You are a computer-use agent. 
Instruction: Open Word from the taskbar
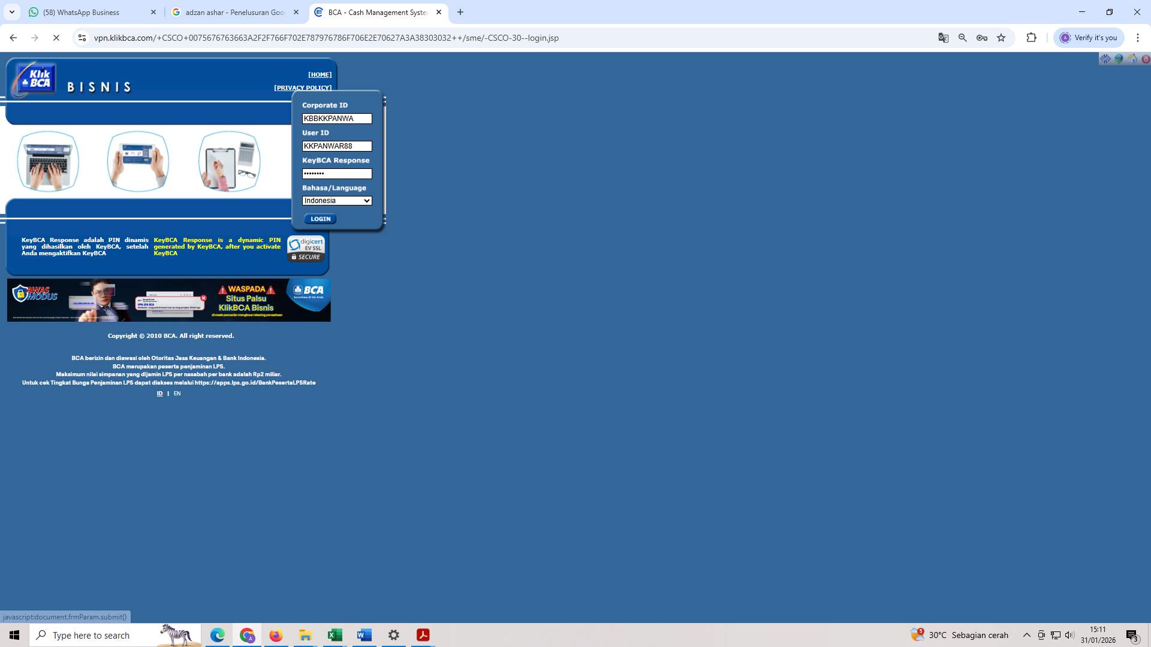(x=364, y=635)
